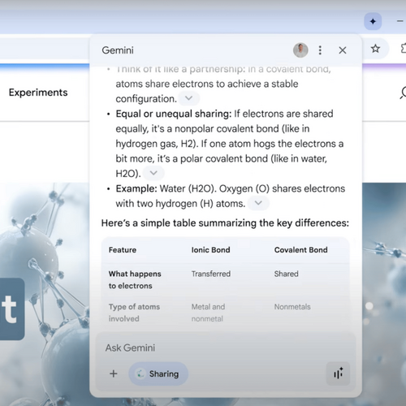Toggle the Sharing chip
Image resolution: width=406 pixels, height=406 pixels.
click(x=158, y=374)
